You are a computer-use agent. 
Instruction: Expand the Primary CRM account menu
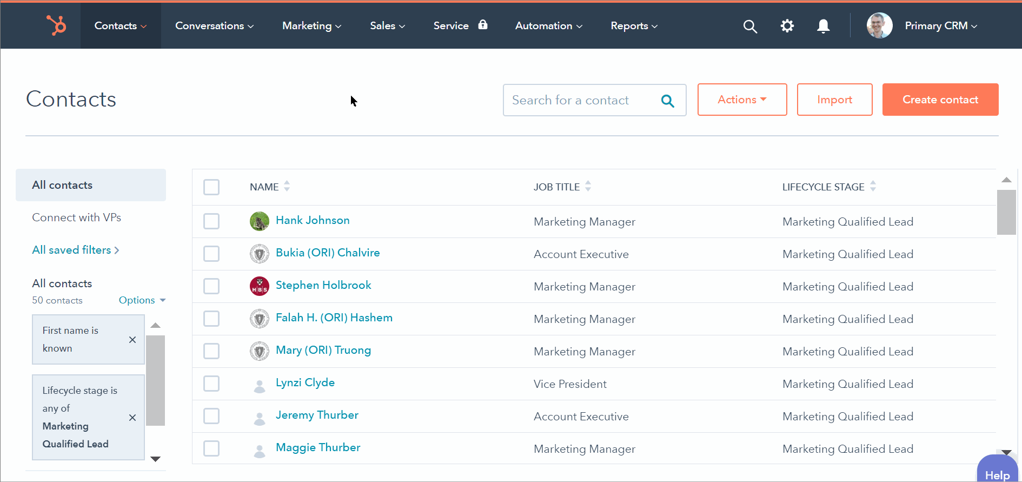click(941, 26)
